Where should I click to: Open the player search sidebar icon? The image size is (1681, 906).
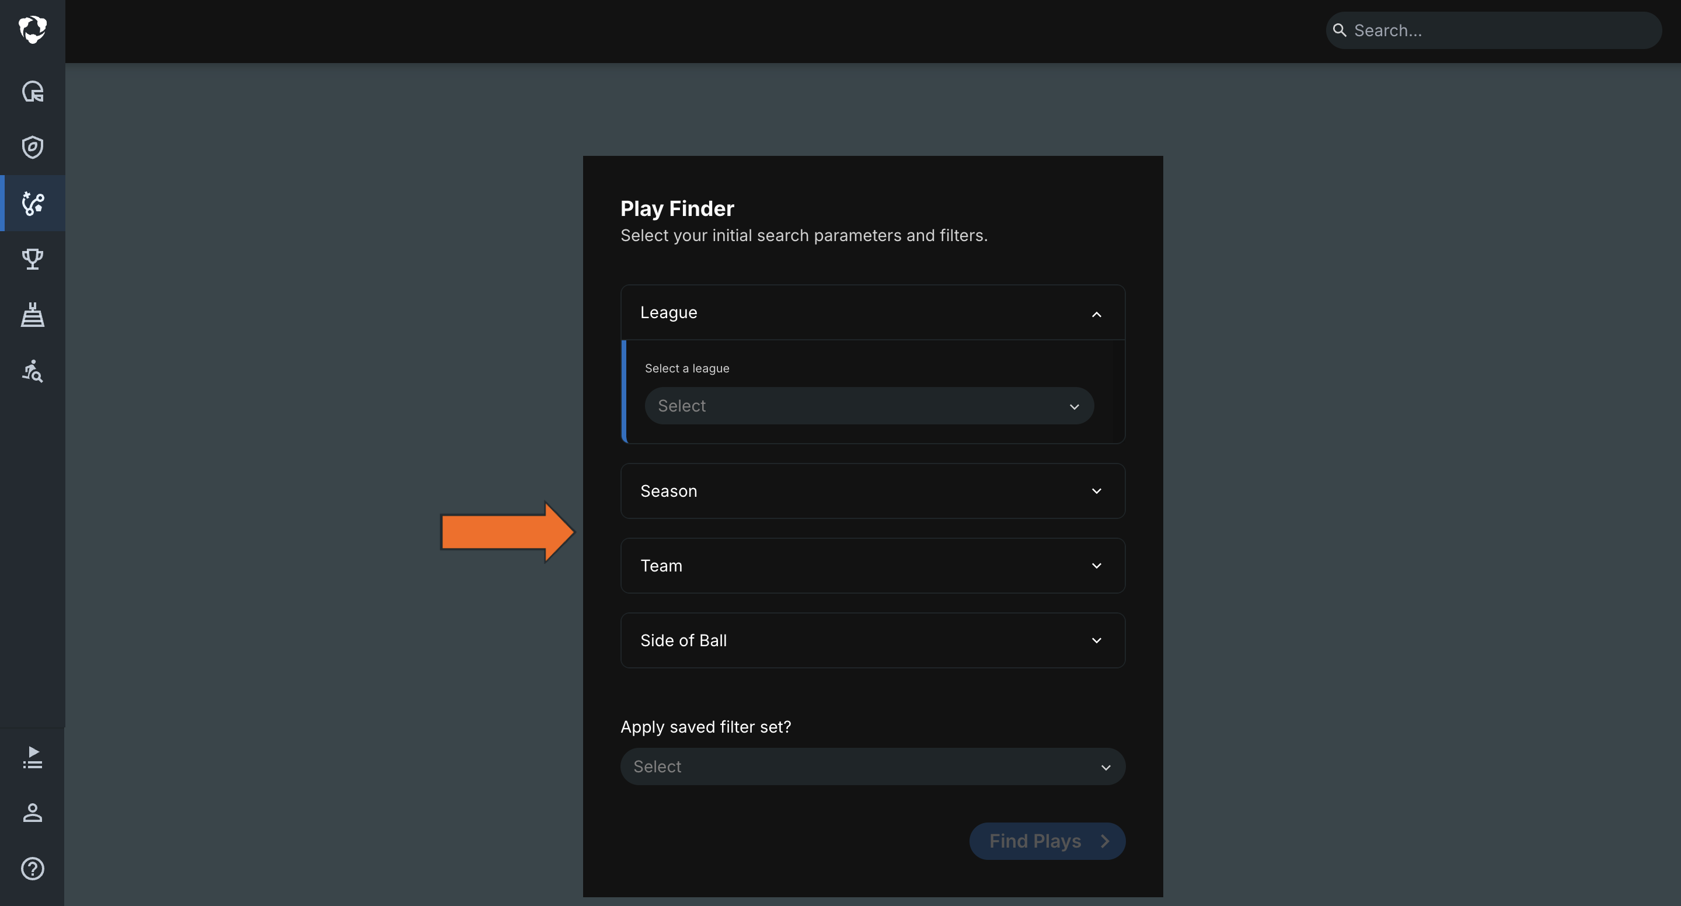coord(33,371)
